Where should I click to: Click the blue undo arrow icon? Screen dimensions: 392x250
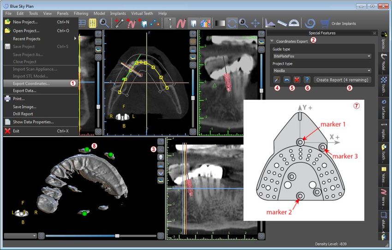point(287,79)
